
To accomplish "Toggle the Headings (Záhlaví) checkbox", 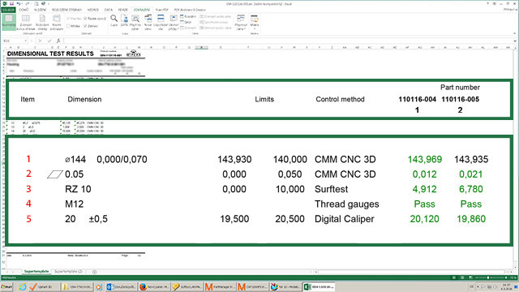I will tap(91, 26).
